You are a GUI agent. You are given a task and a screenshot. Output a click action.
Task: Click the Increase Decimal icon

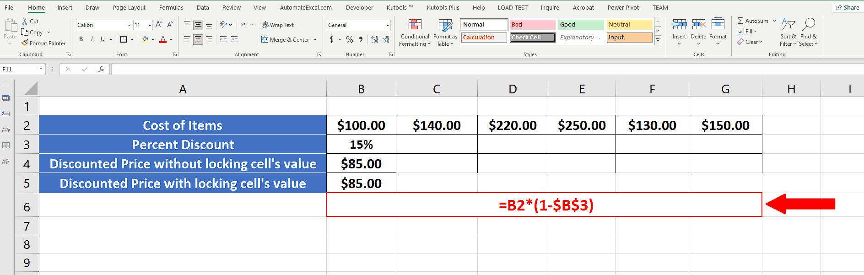(x=375, y=40)
